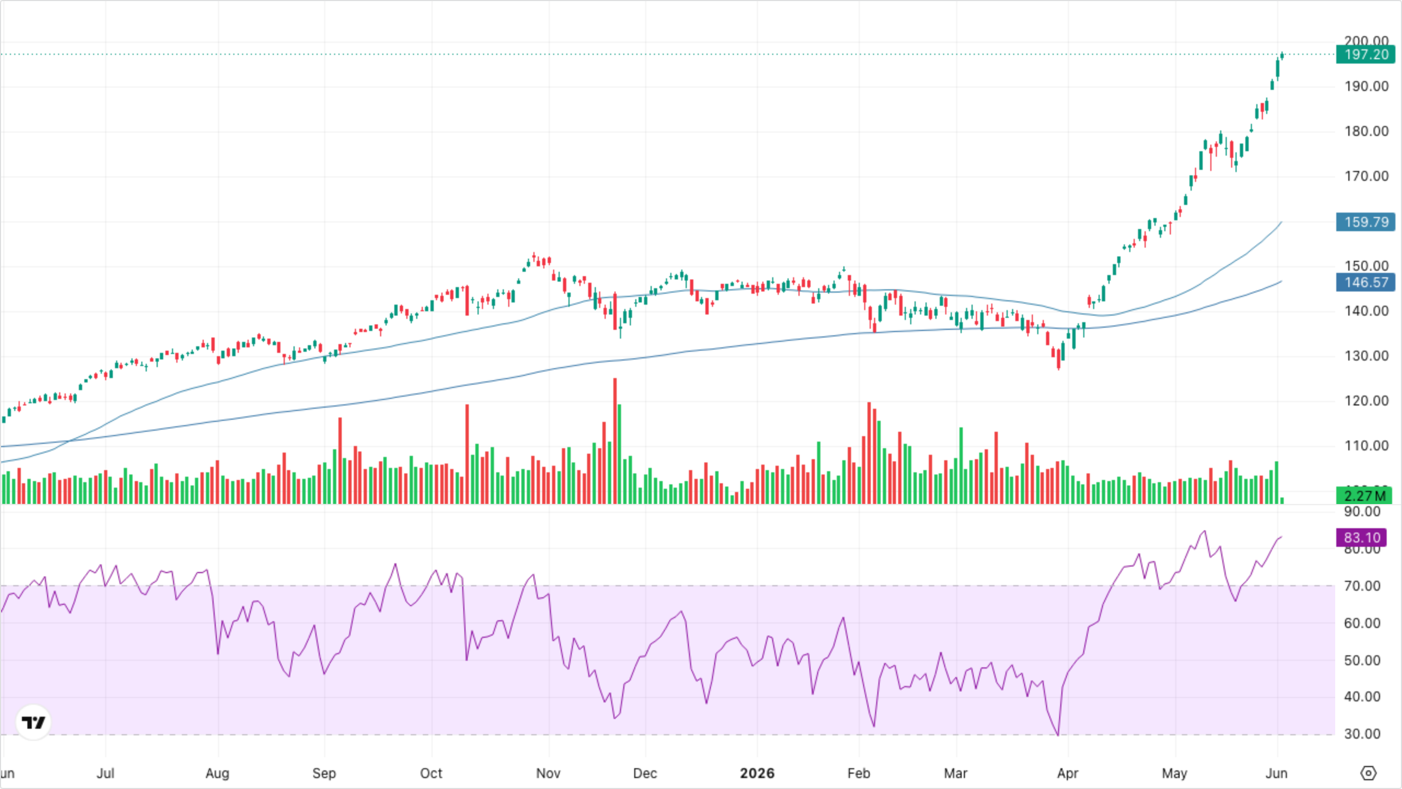Viewport: 1402px width, 789px height.
Task: Click the 180.00 price axis label
Action: [x=1366, y=131]
